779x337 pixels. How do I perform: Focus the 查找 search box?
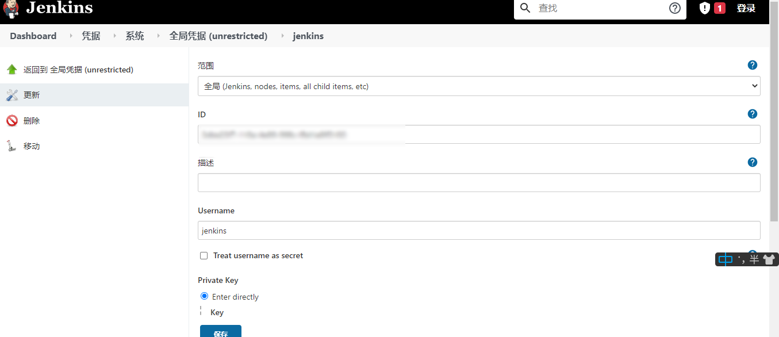click(x=600, y=8)
